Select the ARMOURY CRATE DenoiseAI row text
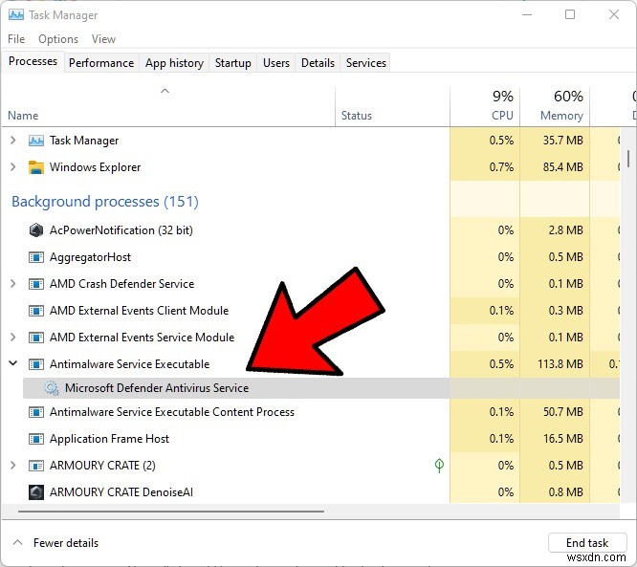Screen dimensions: 637x567 click(x=121, y=492)
